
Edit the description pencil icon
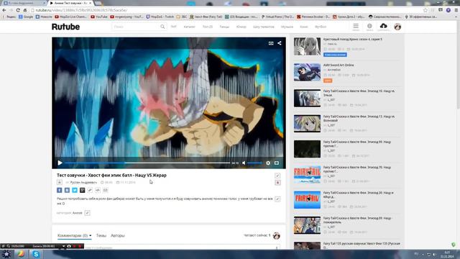pos(277,199)
